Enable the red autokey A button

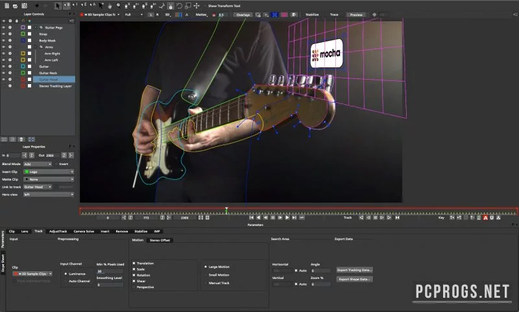(x=485, y=217)
